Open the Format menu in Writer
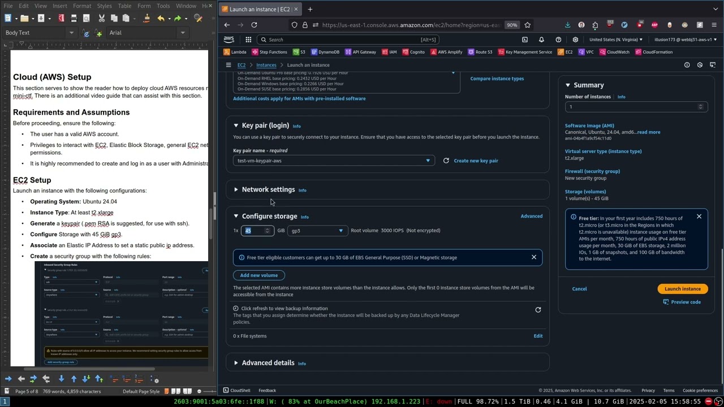The height and width of the screenshot is (407, 724). 82,6
